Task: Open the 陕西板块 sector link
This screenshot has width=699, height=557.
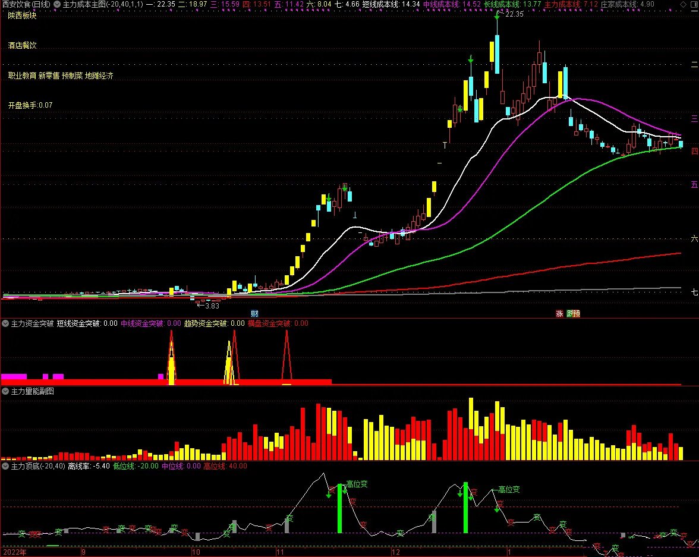Action: point(22,15)
